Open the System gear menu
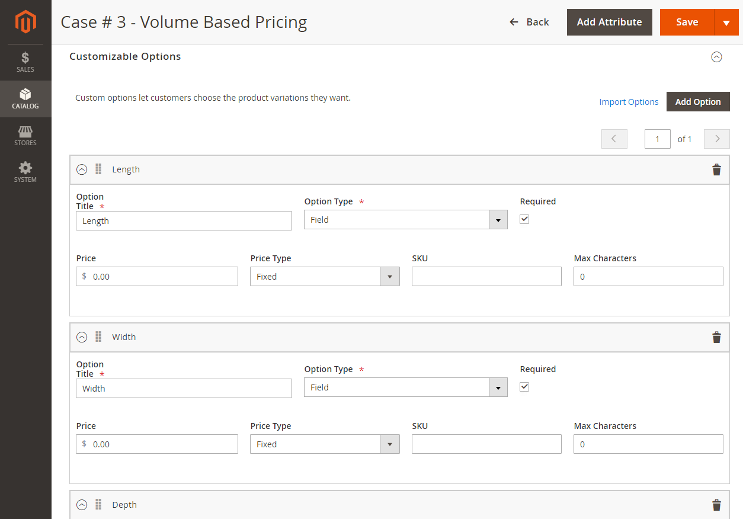 (25, 172)
